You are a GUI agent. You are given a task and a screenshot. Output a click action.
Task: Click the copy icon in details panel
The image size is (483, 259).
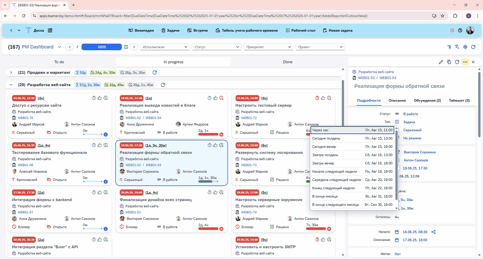click(449, 62)
